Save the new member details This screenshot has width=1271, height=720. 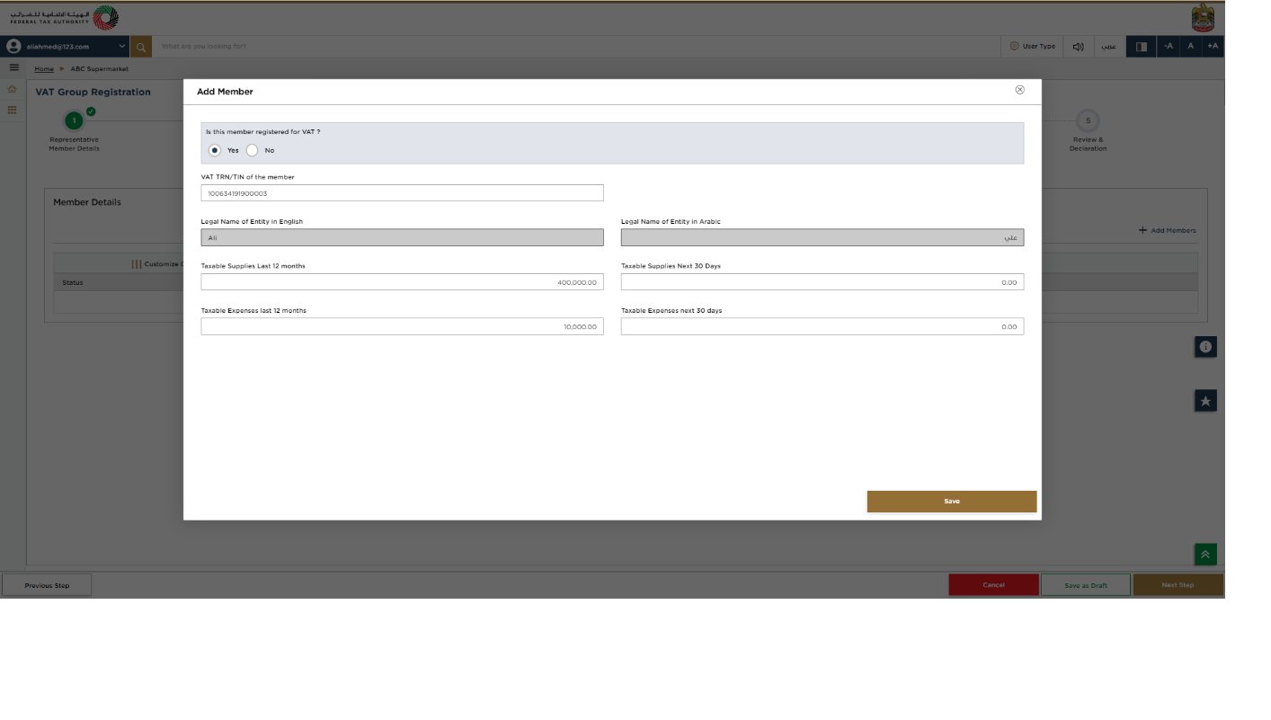click(952, 502)
